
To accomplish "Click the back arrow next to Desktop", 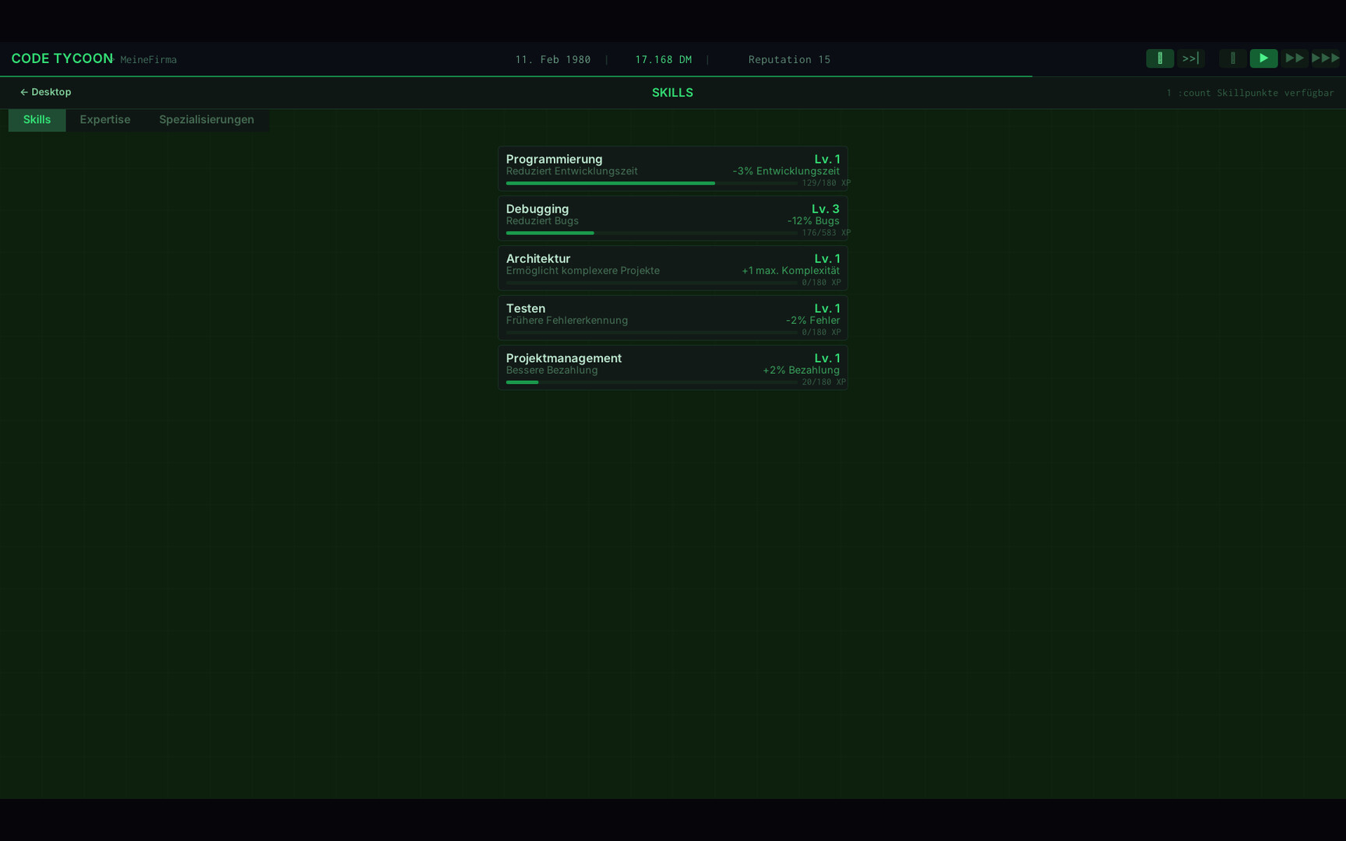I will tap(23, 92).
